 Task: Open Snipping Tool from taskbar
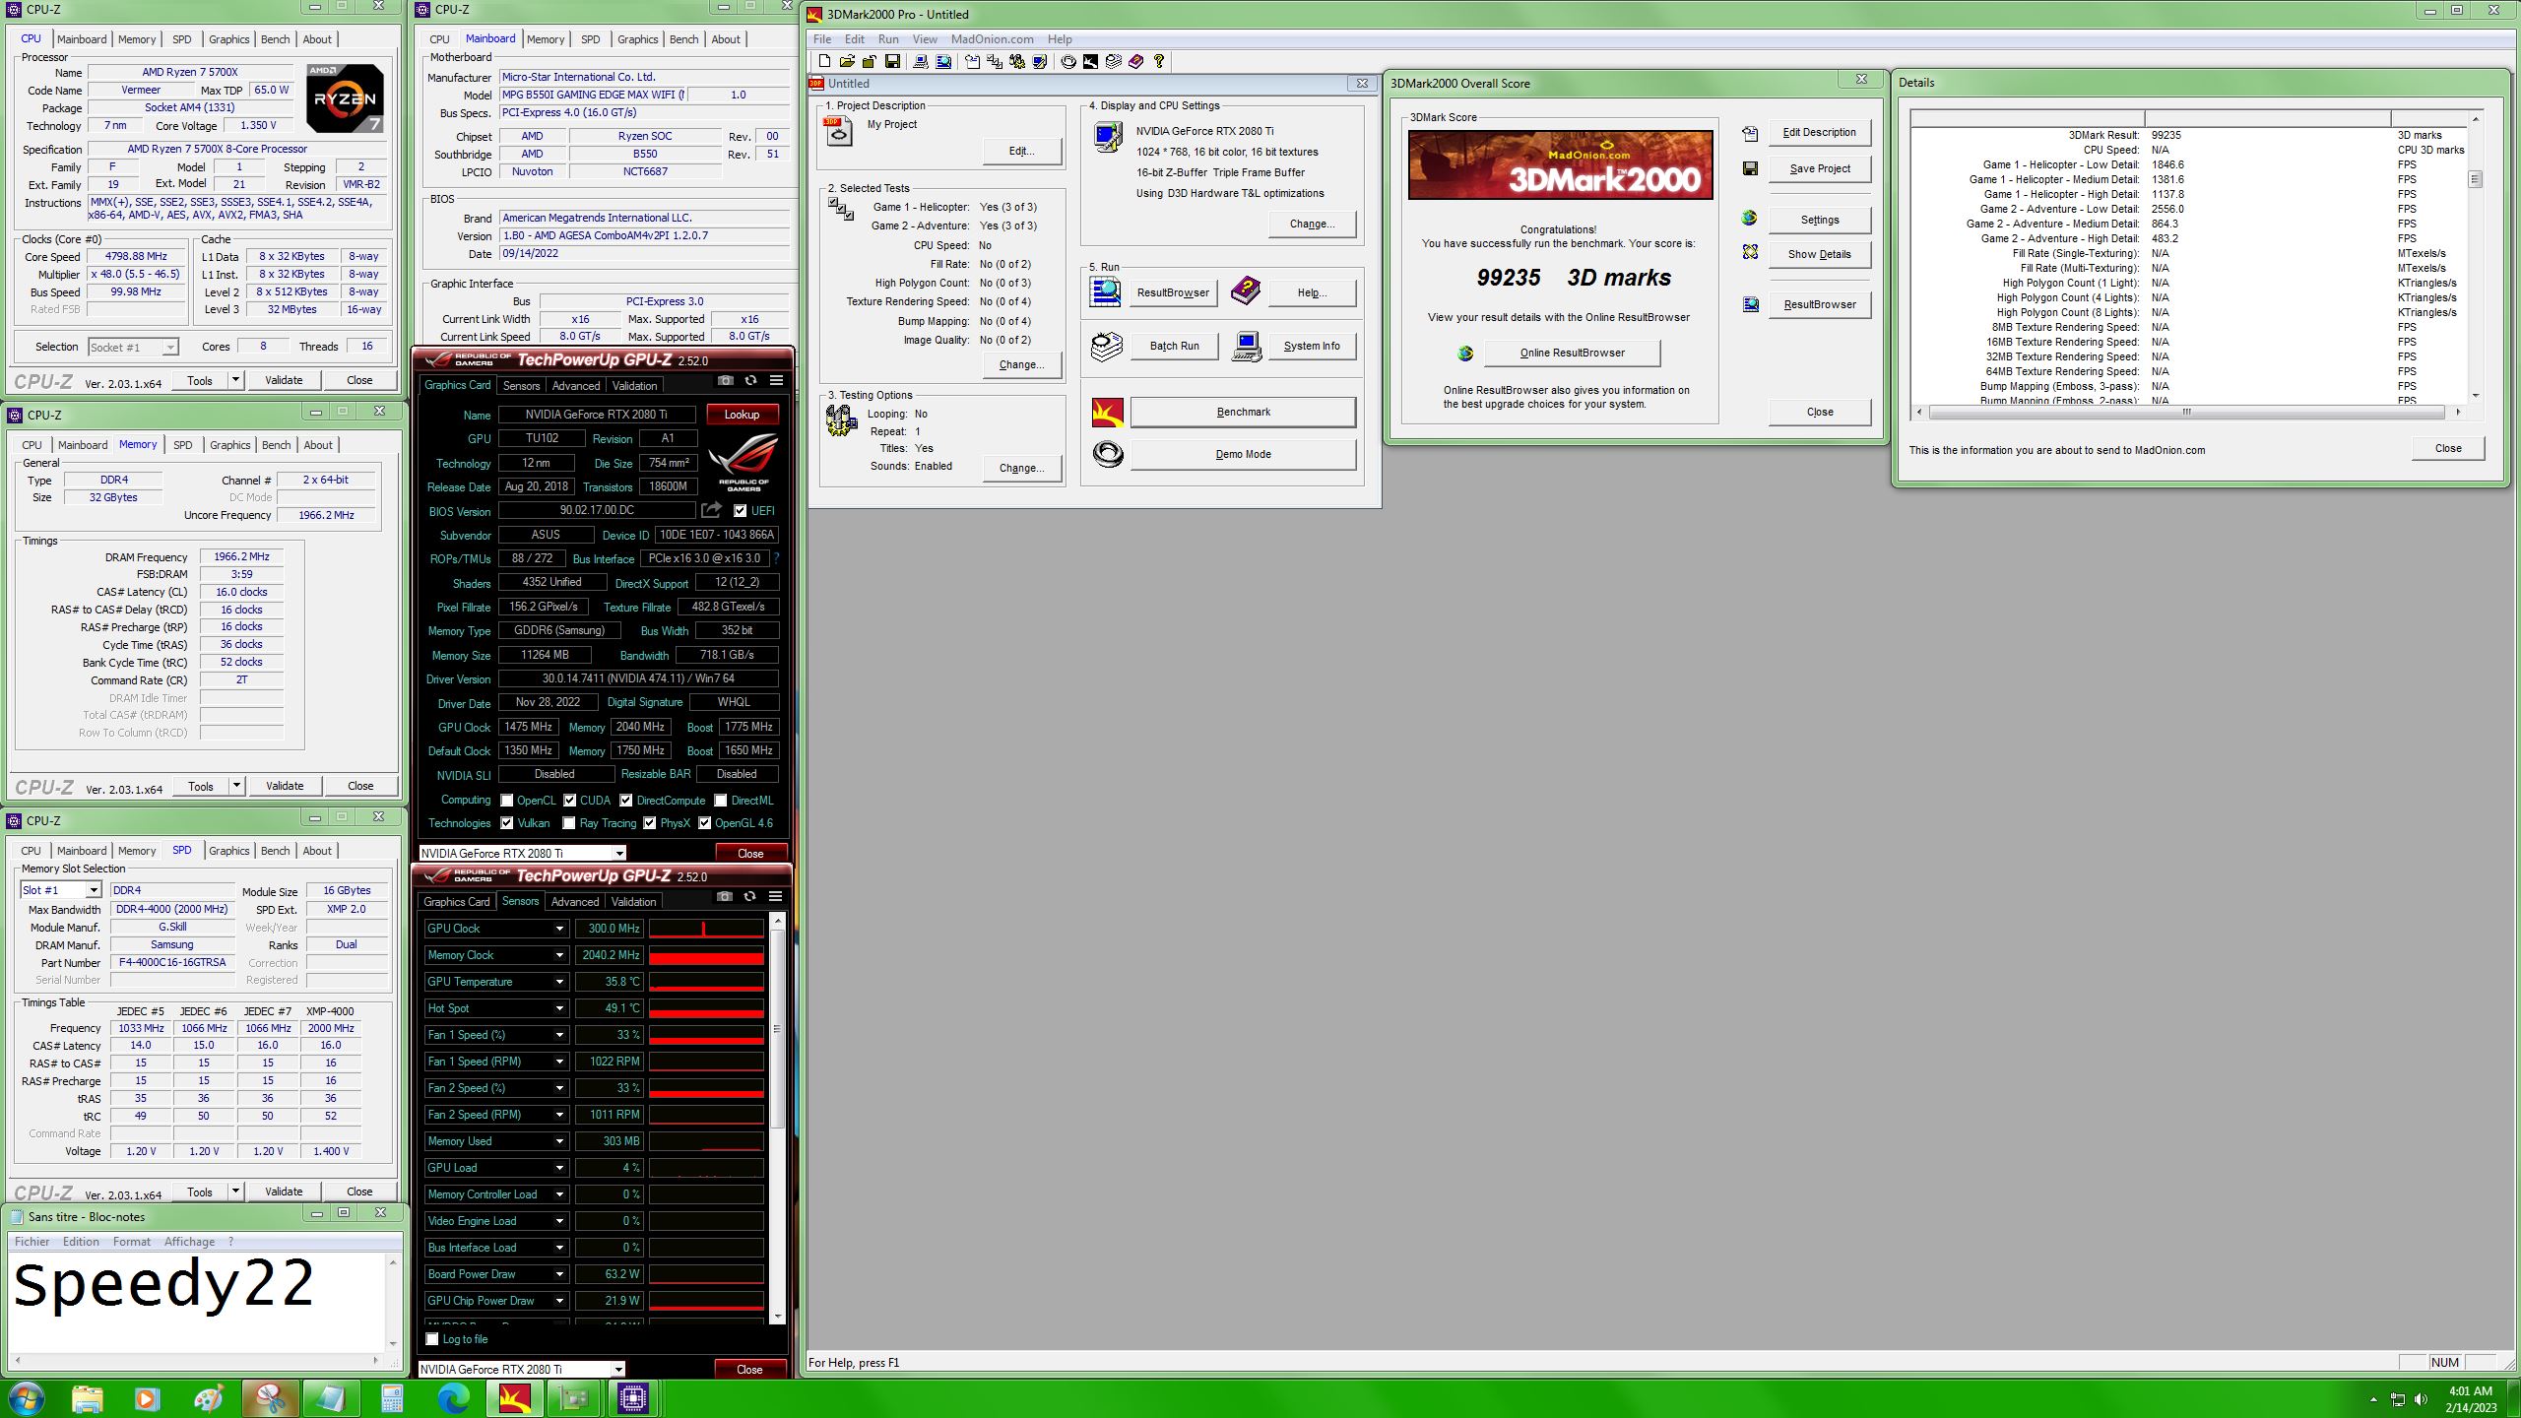pos(270,1398)
